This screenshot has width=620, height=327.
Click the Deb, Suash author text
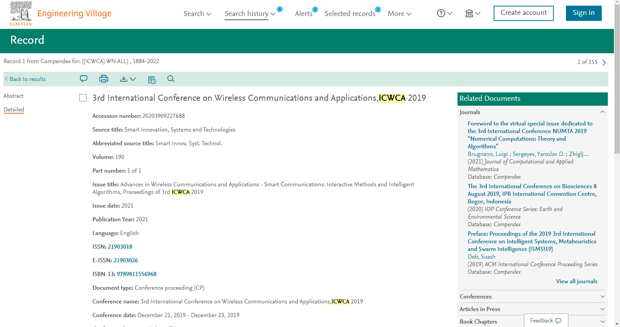(x=481, y=257)
